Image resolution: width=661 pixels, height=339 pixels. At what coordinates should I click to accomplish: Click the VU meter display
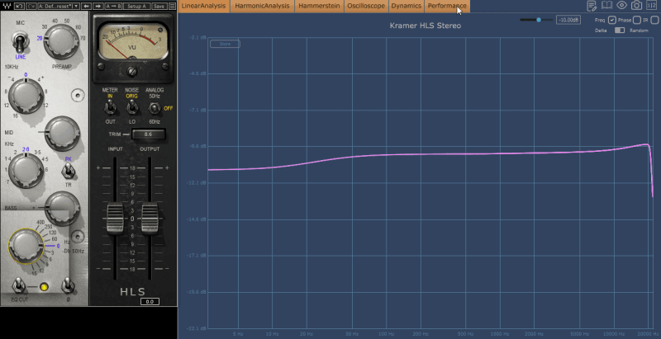coord(132,40)
